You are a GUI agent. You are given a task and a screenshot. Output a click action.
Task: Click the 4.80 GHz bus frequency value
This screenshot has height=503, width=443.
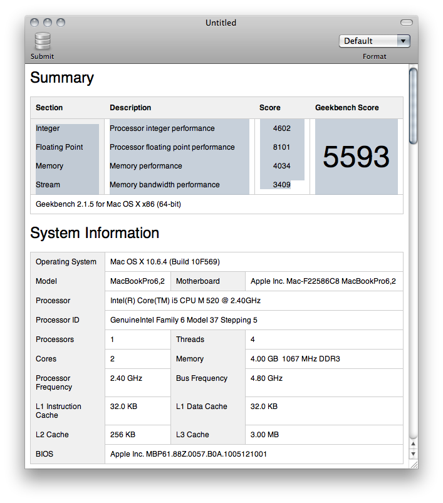point(266,378)
